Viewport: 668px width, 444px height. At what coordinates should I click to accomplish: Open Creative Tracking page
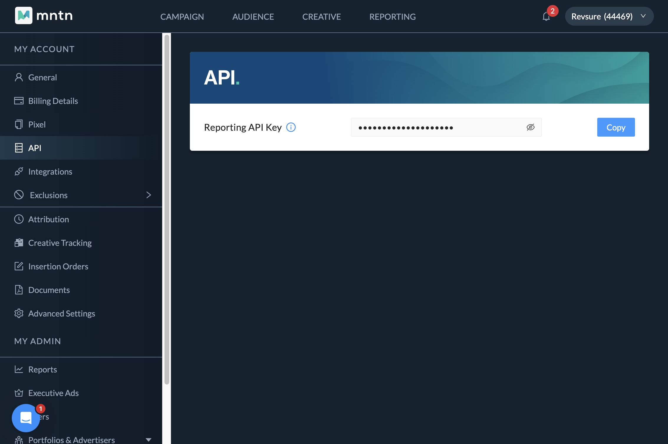(x=60, y=243)
